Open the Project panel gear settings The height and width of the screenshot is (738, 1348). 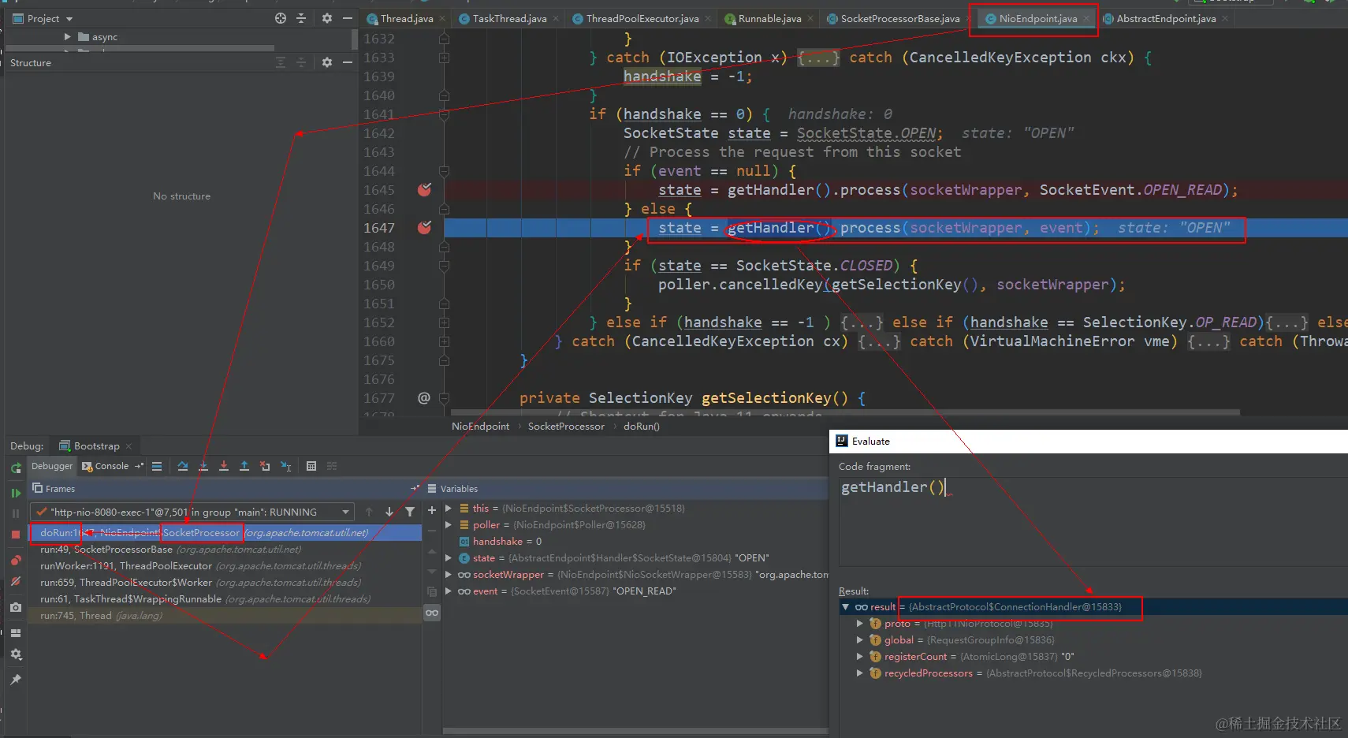327,18
